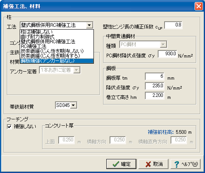Click the PC鋼材降伏点強度 field showing 930.0
The width and height of the screenshot is (205, 173).
[x=167, y=54]
